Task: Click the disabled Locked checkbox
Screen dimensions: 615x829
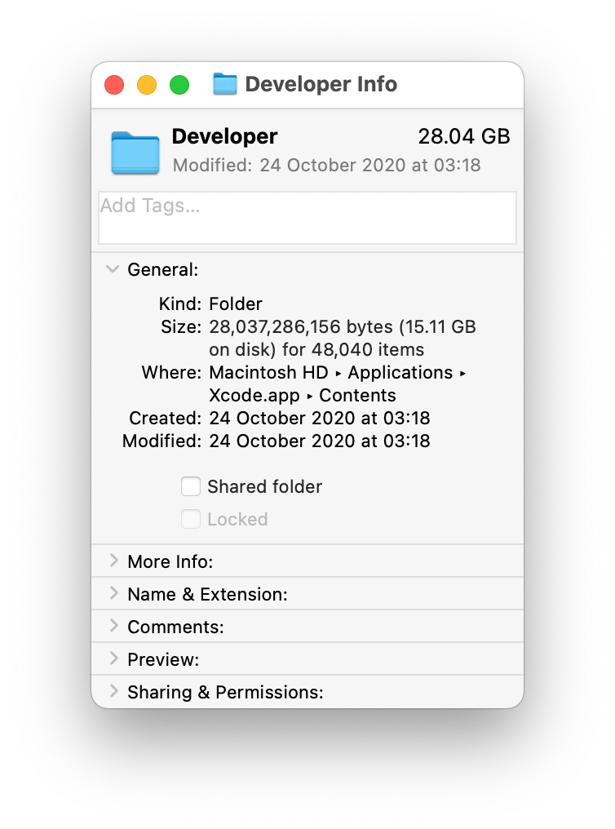Action: click(x=191, y=519)
